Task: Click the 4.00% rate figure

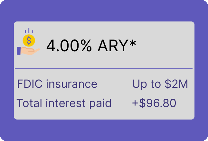Action: tap(69, 46)
